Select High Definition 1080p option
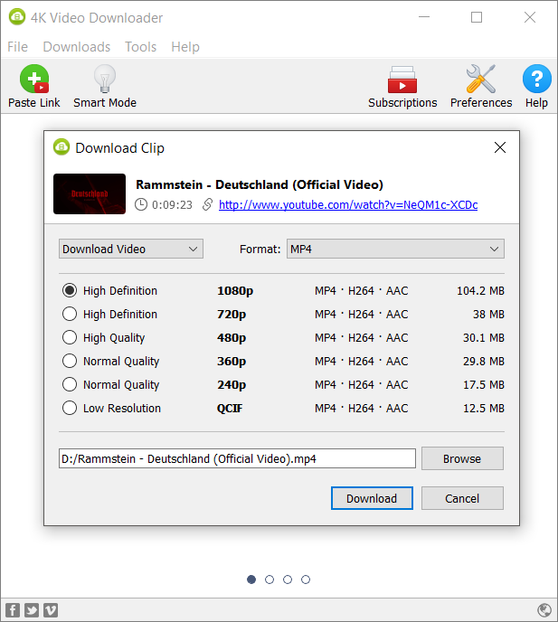The height and width of the screenshot is (622, 558). 70,290
